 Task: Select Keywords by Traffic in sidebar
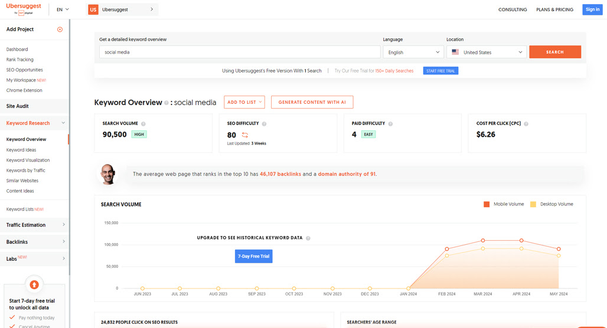coord(25,170)
